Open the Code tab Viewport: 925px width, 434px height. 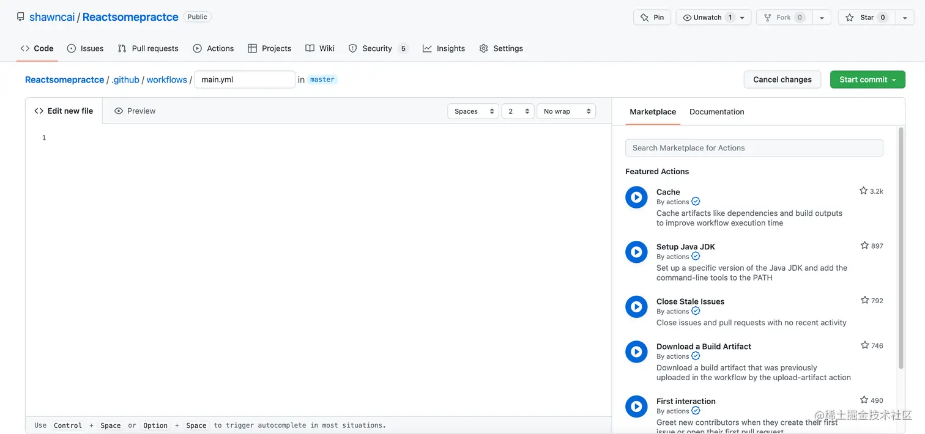[x=37, y=48]
